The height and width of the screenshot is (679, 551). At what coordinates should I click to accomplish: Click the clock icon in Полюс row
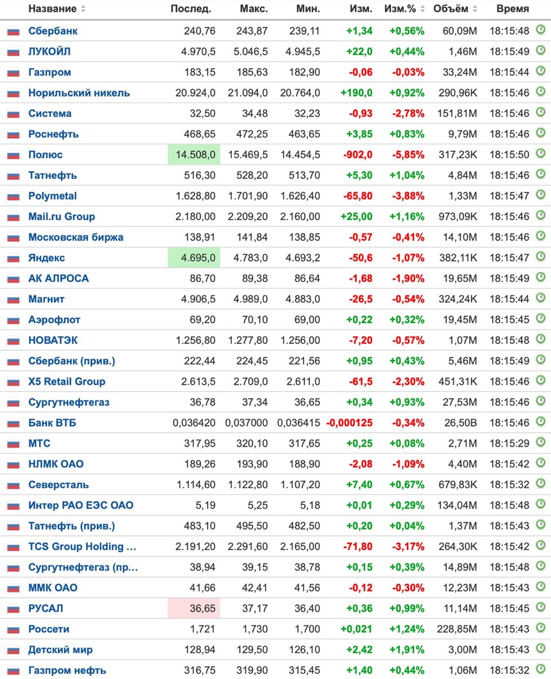tap(540, 154)
